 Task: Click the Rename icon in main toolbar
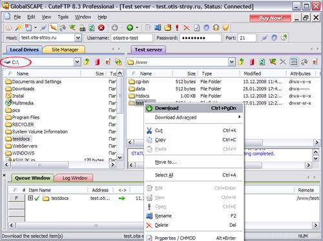tap(158, 28)
